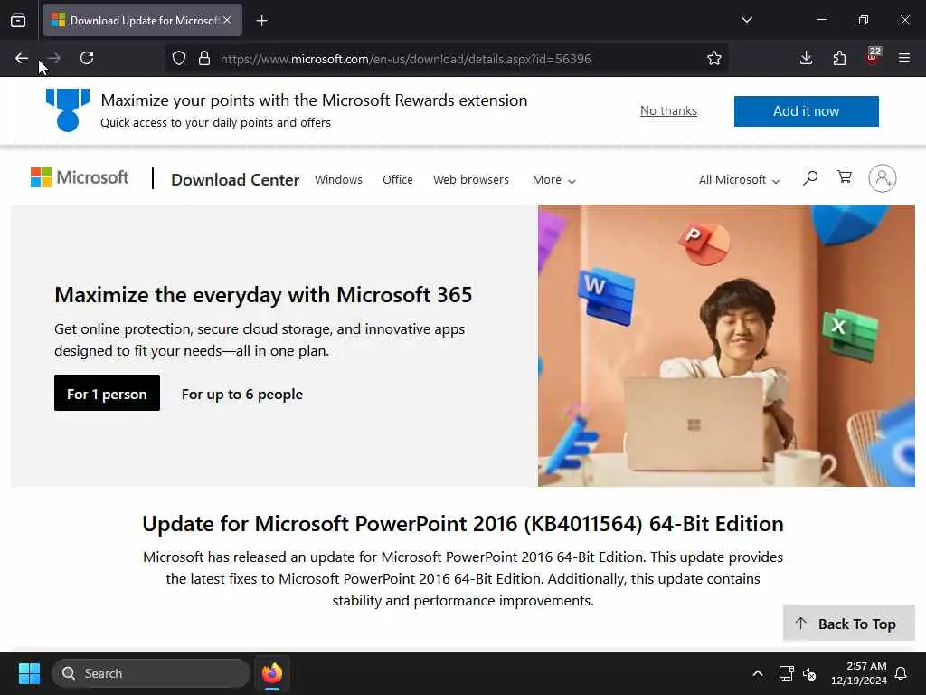This screenshot has width=926, height=695.
Task: Open the Download Center link
Action: tap(235, 180)
